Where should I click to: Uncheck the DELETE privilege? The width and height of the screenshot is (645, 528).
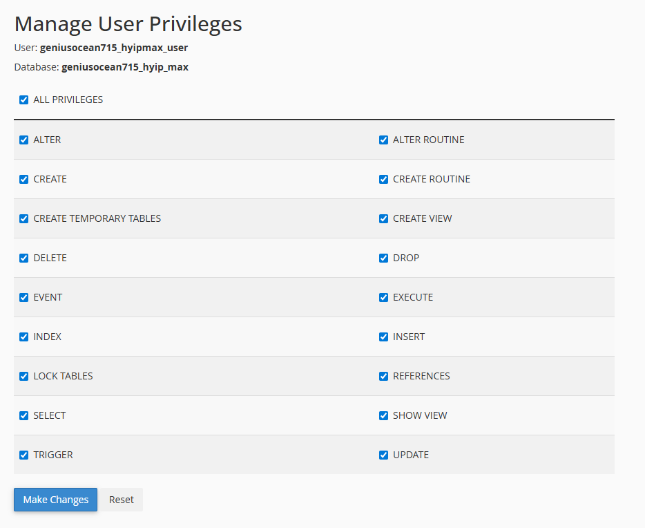pos(24,258)
